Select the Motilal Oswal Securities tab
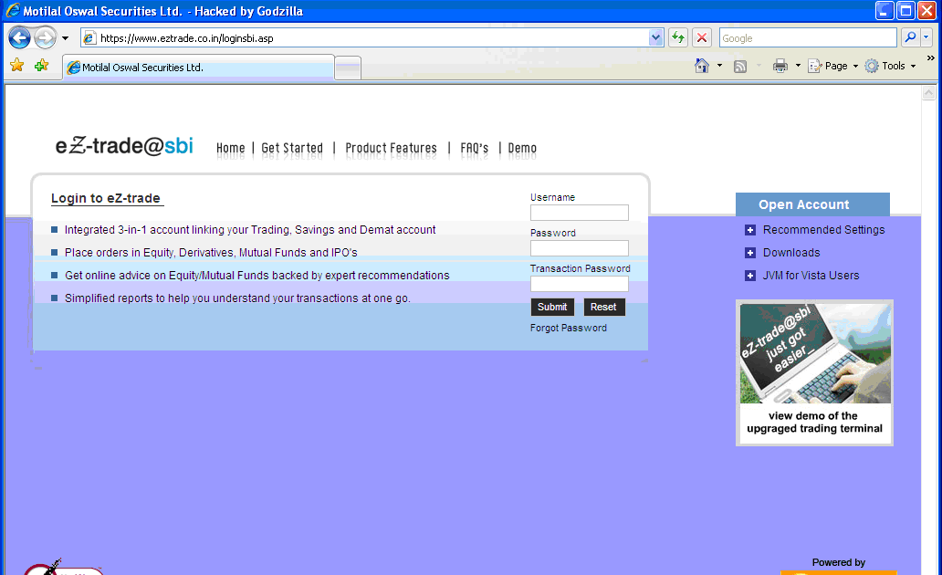Screen dimensions: 942x575 pos(198,68)
